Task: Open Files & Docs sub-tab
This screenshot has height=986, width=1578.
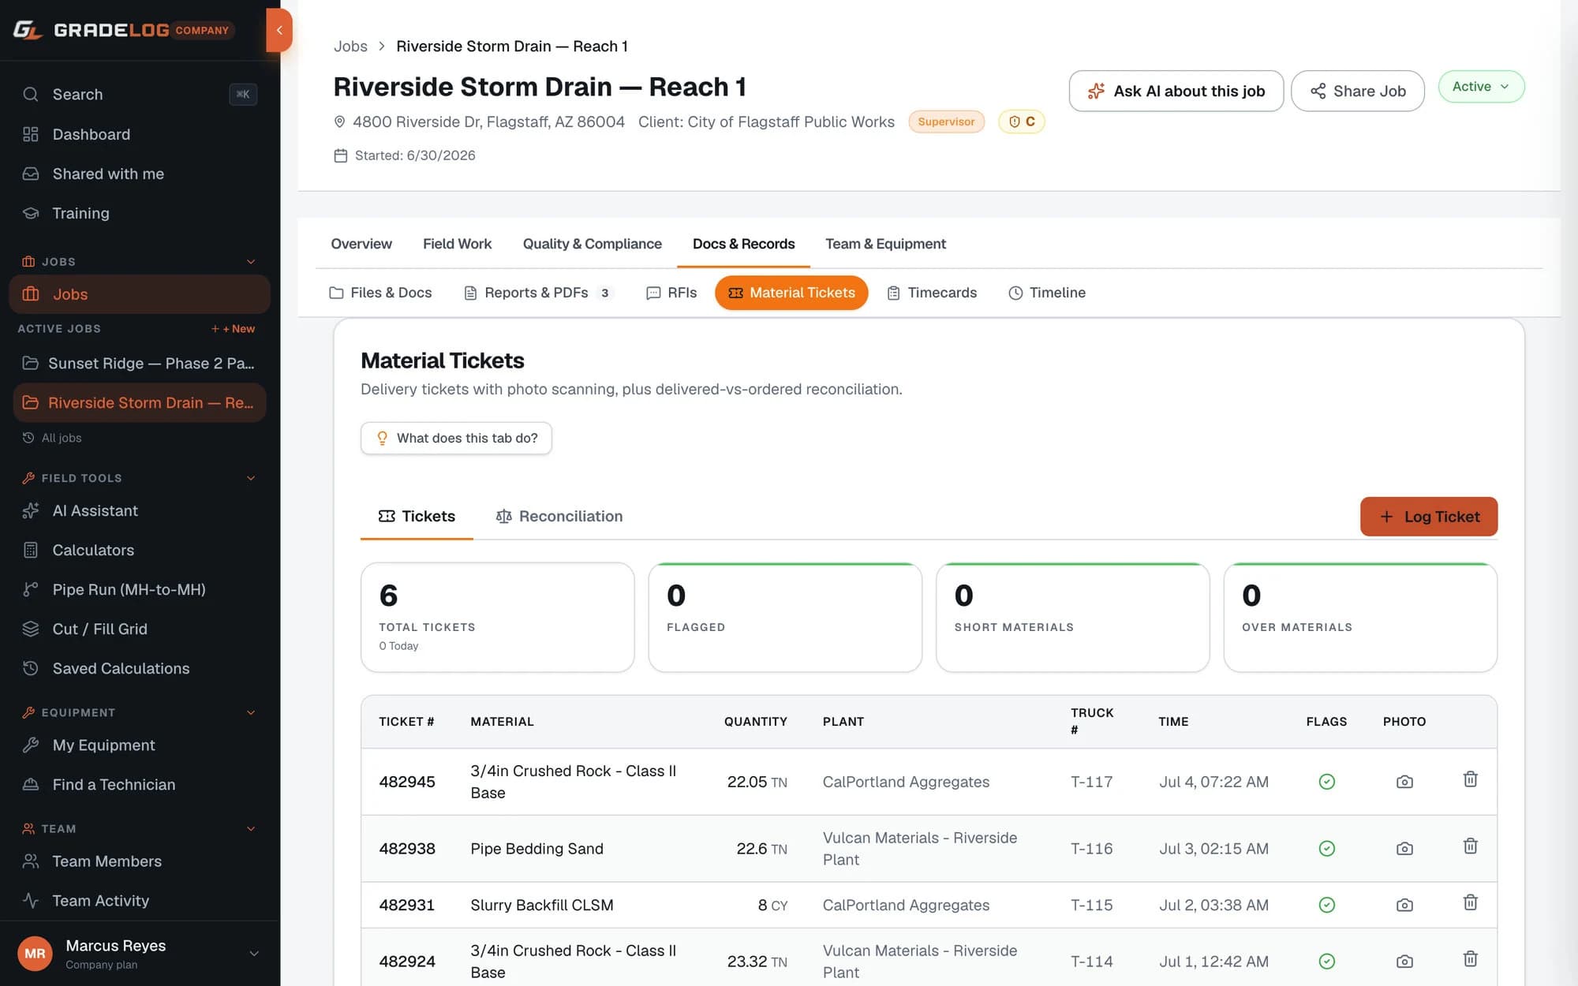Action: pos(380,293)
